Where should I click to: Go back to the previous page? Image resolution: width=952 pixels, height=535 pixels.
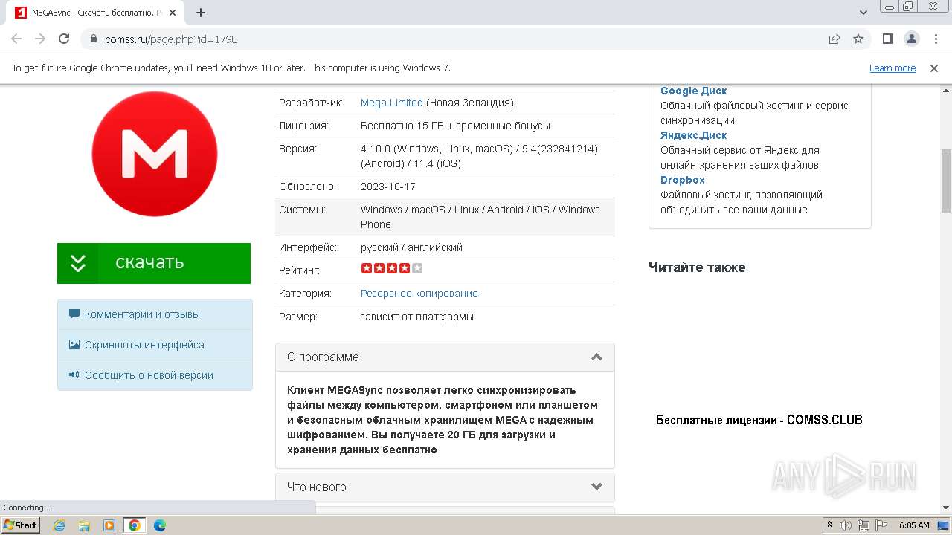16,39
